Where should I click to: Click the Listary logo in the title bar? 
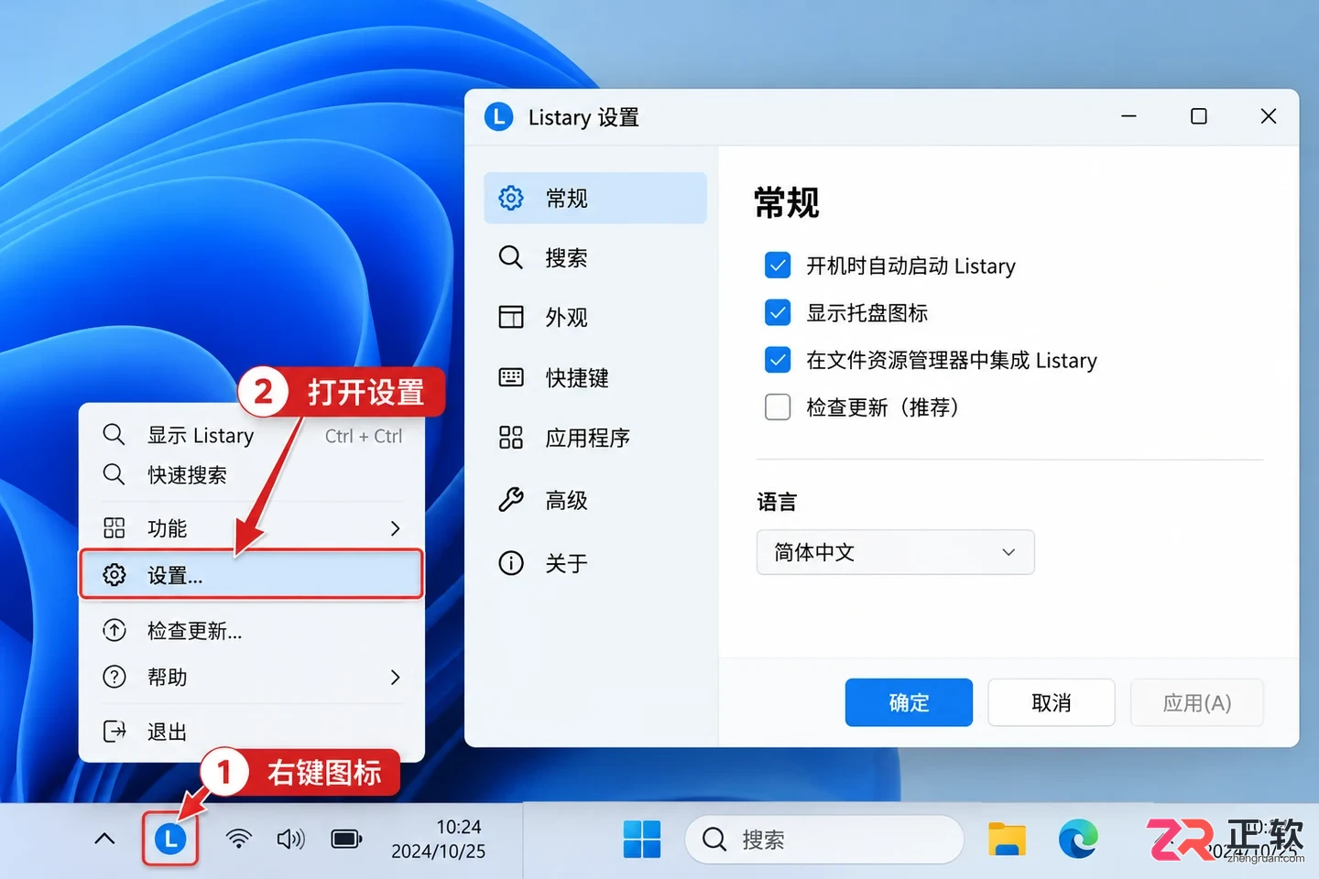tap(498, 116)
